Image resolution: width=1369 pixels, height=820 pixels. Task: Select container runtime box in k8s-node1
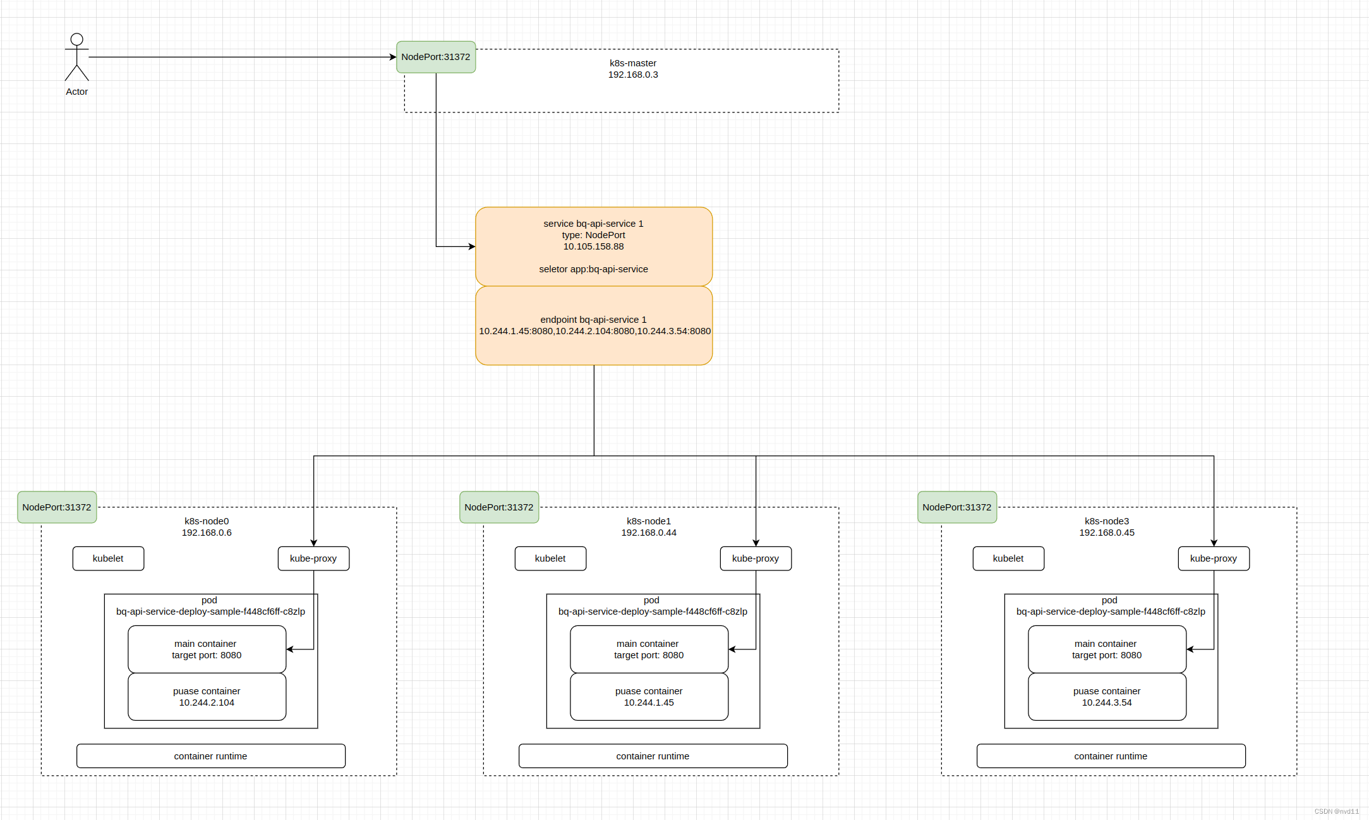tap(653, 756)
